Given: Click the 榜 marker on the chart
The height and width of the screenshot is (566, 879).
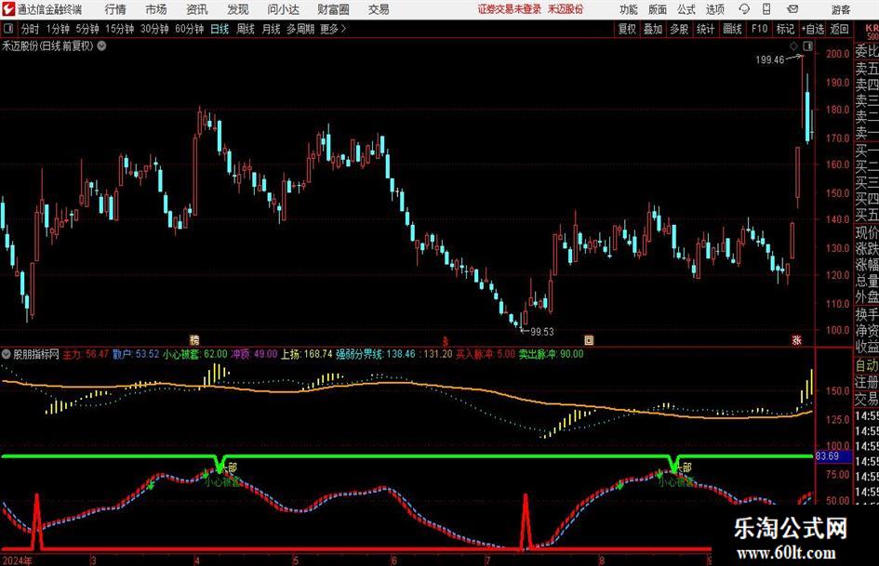Looking at the screenshot, I should click(194, 339).
